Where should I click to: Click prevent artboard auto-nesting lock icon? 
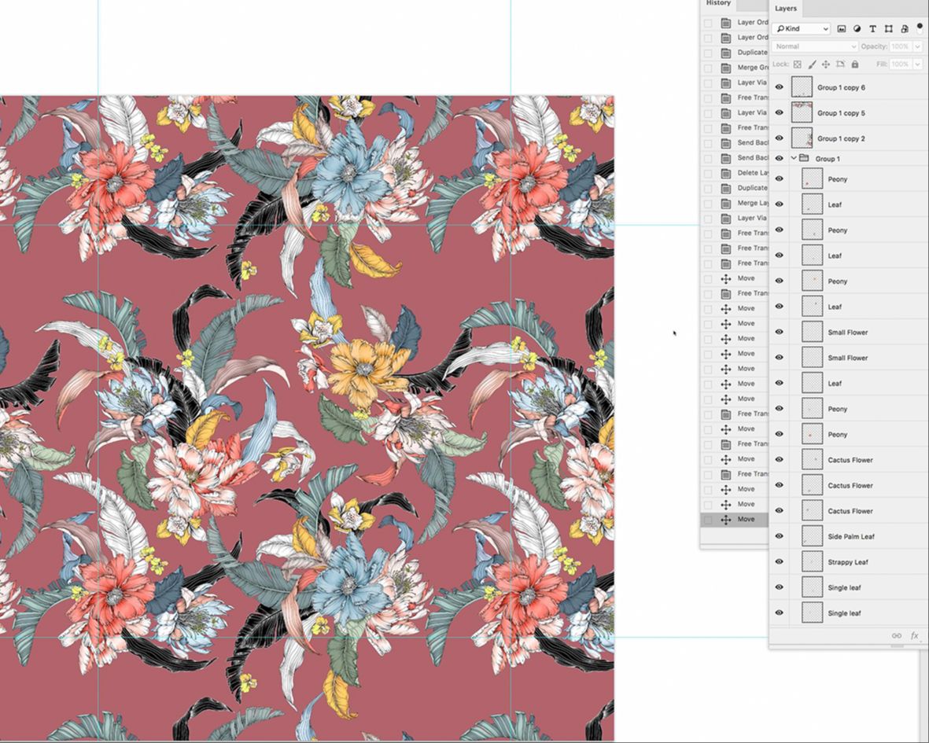pos(840,64)
